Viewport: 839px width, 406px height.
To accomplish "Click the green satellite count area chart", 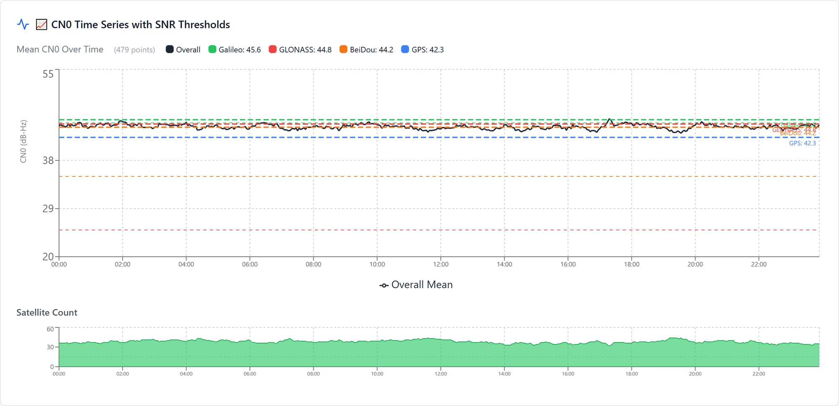I will [439, 353].
